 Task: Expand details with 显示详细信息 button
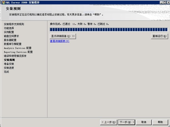63,36
